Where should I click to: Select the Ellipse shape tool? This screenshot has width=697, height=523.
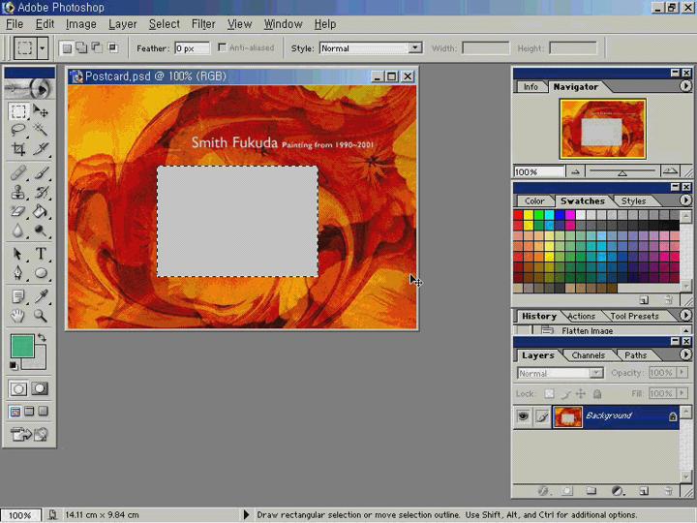41,272
